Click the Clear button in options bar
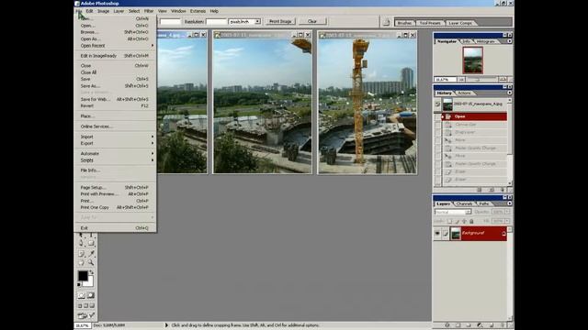588x330 pixels. [x=312, y=21]
